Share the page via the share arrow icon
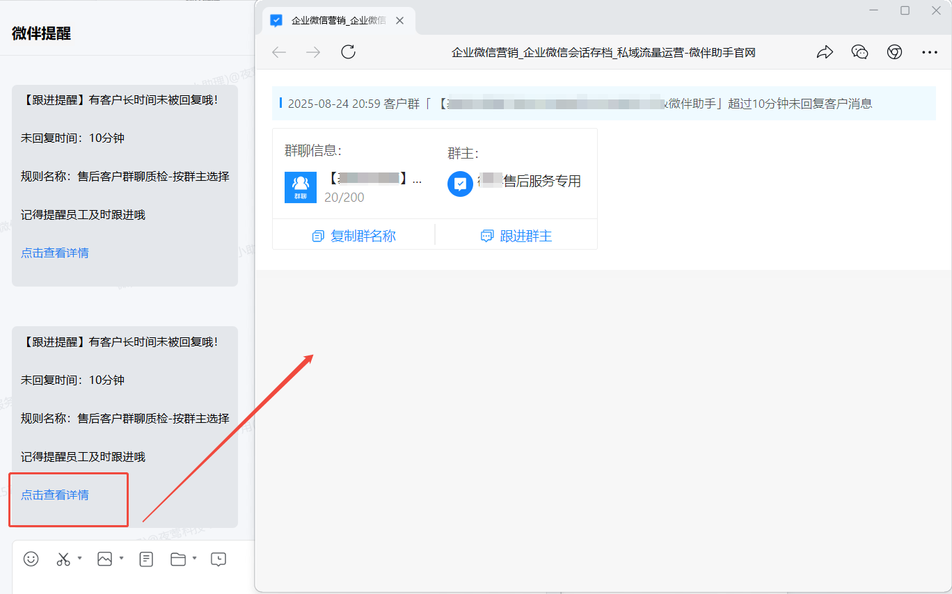952x594 pixels. tap(825, 52)
